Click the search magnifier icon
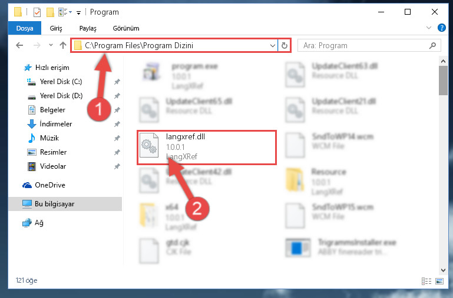This screenshot has height=298, width=453. (432, 45)
